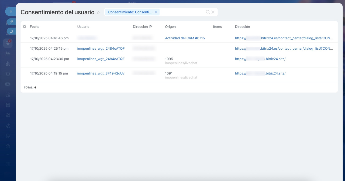Click the search magnifier icon
This screenshot has height=181, width=345.
[208, 12]
